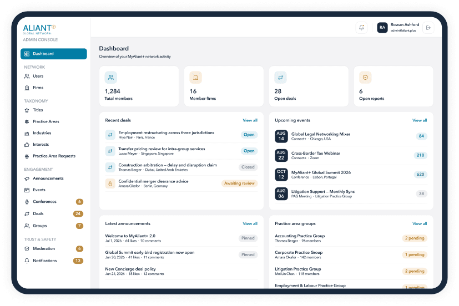
Task: Click the Deals badge showing 24
Action: 78,213
